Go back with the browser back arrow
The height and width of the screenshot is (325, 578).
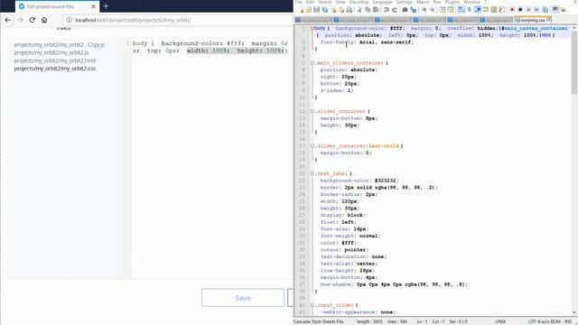[8, 20]
